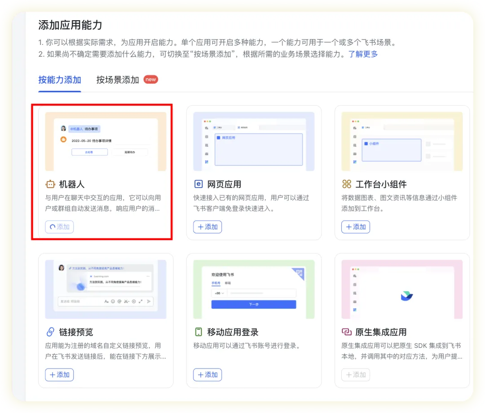Add the 网页应用 capability
Screen dimensions: 485x413
tap(207, 227)
